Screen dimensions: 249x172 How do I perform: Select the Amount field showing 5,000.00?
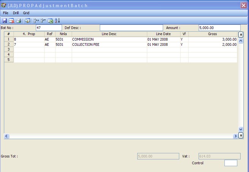pos(219,28)
